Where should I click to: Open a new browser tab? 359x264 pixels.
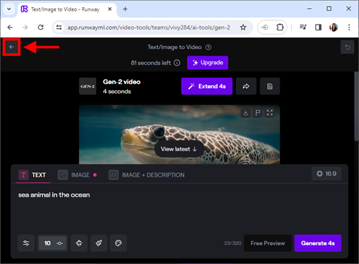click(x=125, y=9)
